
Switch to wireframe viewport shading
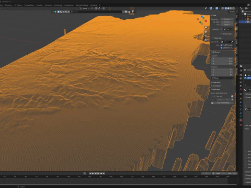point(226,8)
